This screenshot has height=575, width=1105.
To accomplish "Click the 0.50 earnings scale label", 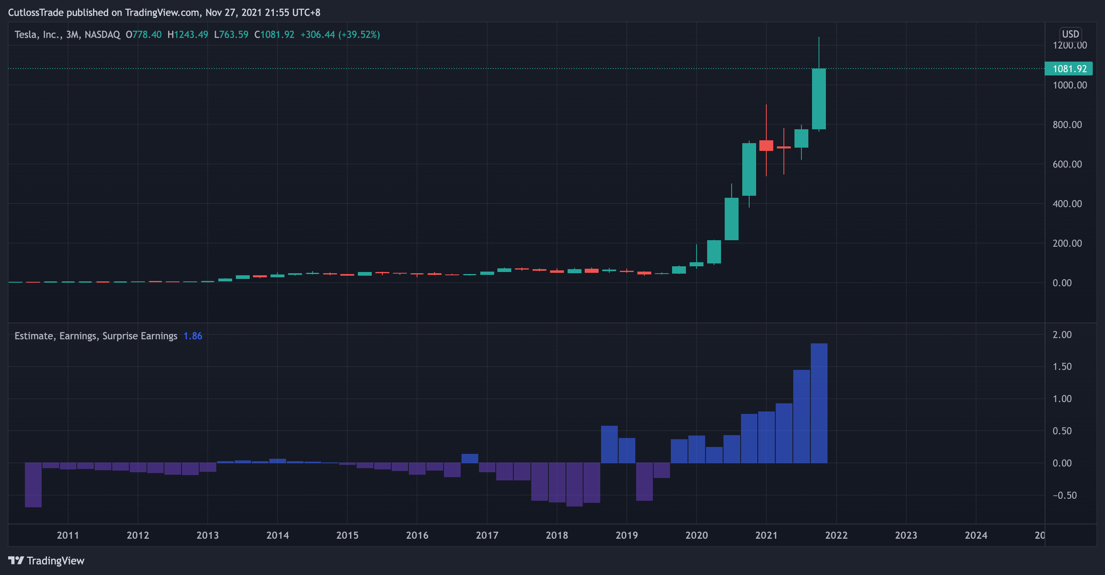I will [x=1062, y=431].
